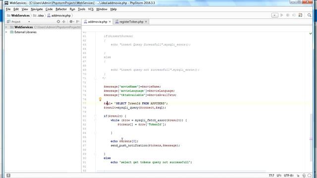Image resolution: width=317 pixels, height=178 pixels.
Task: Click UTF-8 encoding selector in status bar
Action: tap(289, 176)
